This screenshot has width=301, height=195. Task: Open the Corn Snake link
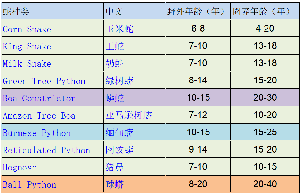27,29
